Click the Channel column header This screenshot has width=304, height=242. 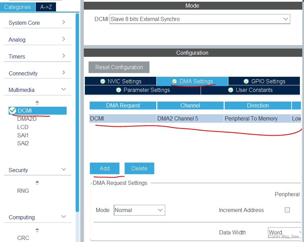point(190,105)
